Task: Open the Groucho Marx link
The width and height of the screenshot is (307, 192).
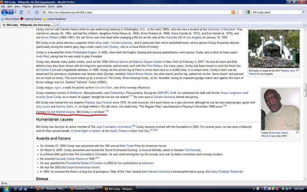Action: click(x=103, y=88)
